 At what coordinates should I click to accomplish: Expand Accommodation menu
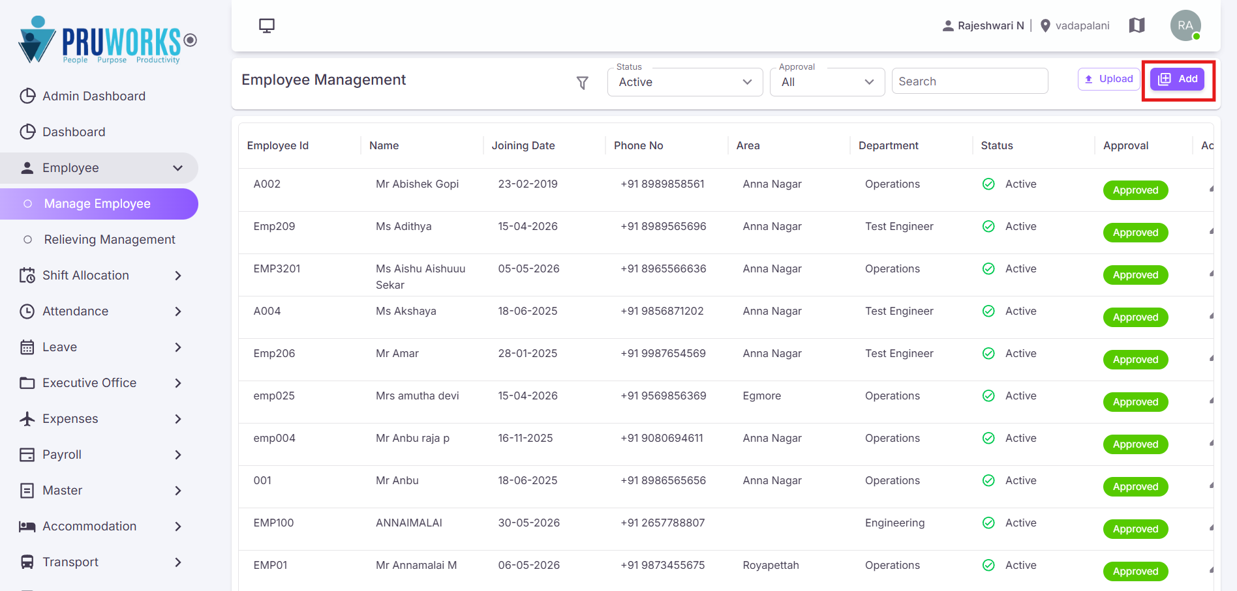tap(99, 526)
